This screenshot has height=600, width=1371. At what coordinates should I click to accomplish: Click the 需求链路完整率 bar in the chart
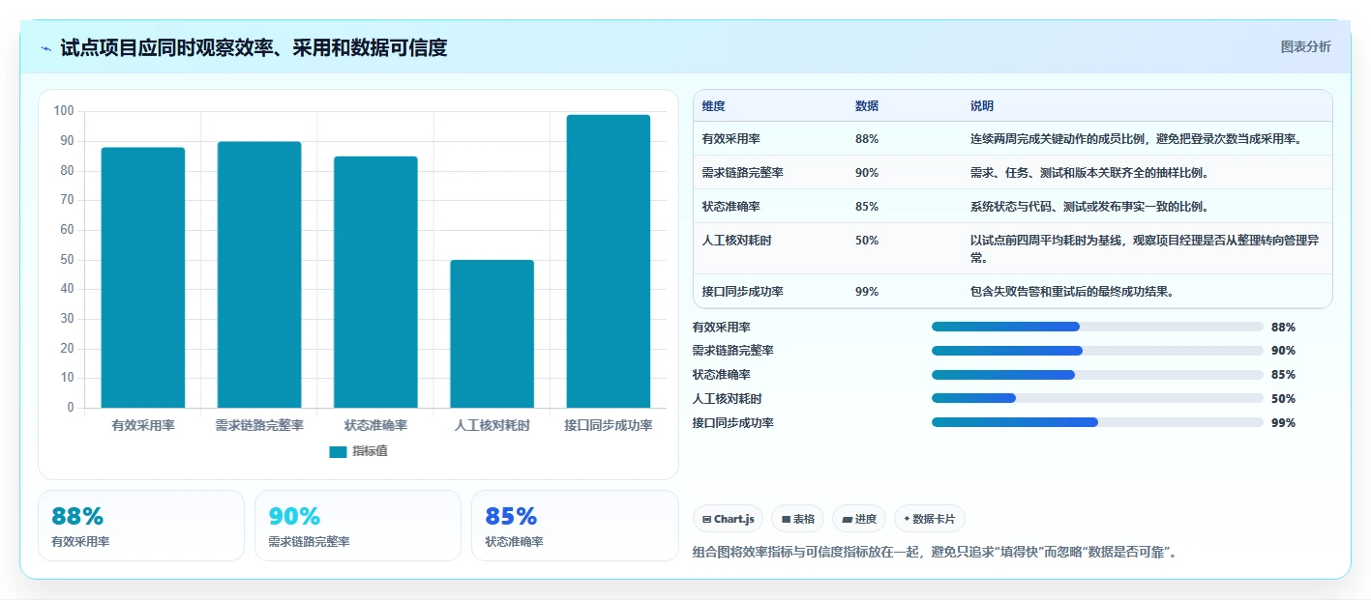coord(259,274)
